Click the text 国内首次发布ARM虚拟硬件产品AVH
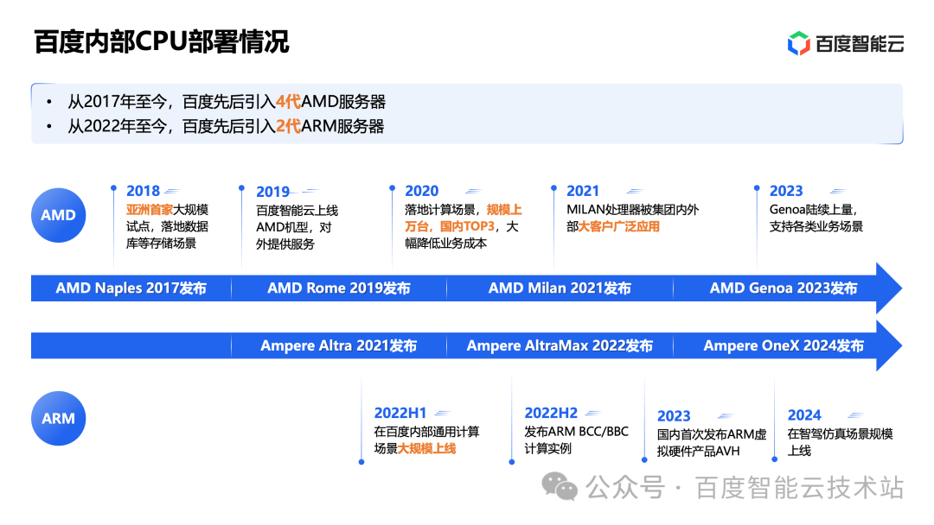 (712, 442)
